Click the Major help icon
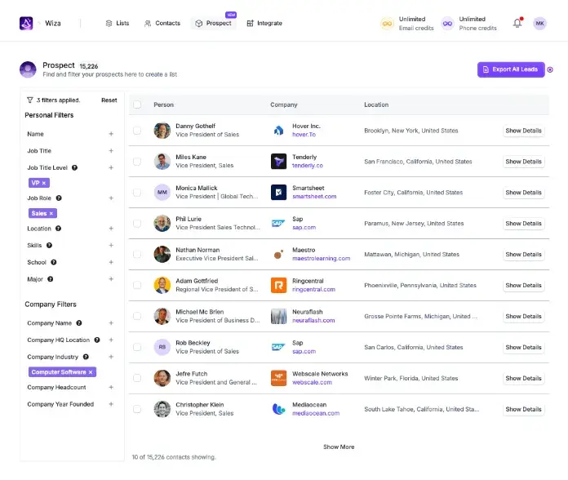This screenshot has width=568, height=480. [51, 279]
